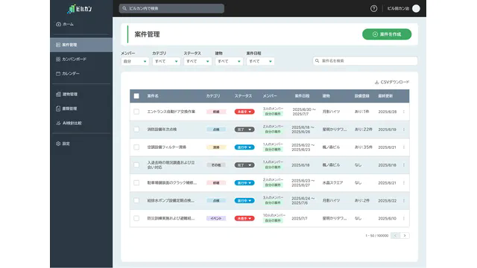This screenshot has height=268, width=477.
Task: Open the 空調設備フィルター清掃 case name
Action: coord(166,147)
